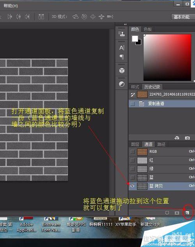Viewport: 195px width, 247px height.
Task: Open the Character panel icon
Action: click(x=122, y=47)
